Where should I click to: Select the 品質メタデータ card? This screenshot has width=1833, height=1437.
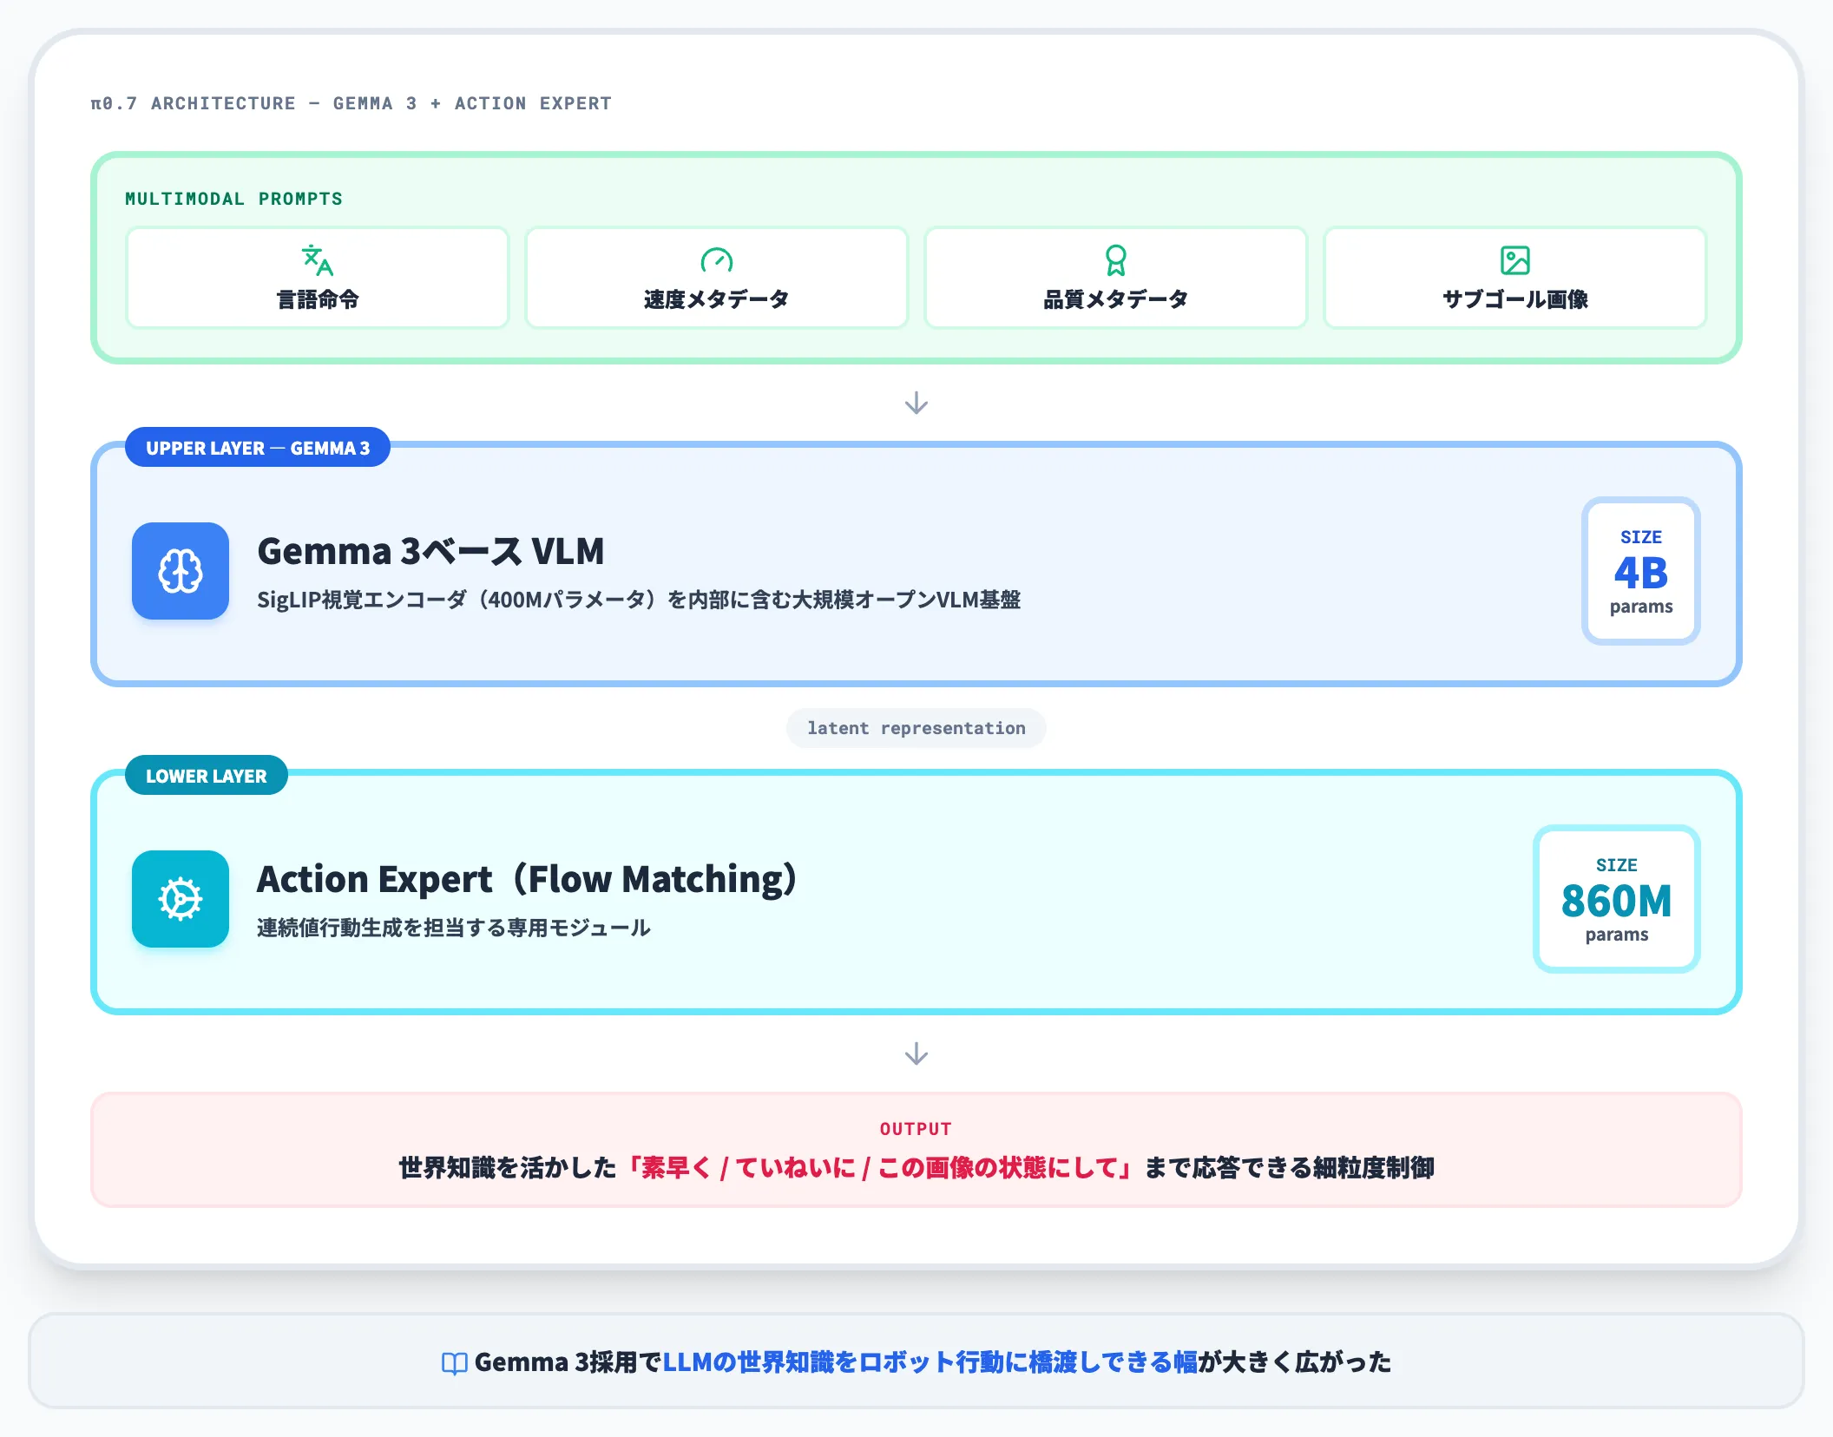[x=1116, y=278]
